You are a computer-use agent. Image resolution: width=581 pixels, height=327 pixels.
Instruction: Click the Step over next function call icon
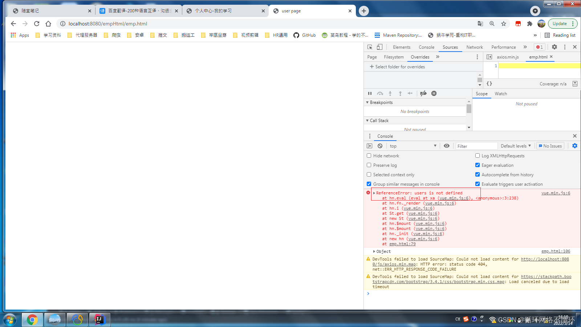pyautogui.click(x=380, y=93)
